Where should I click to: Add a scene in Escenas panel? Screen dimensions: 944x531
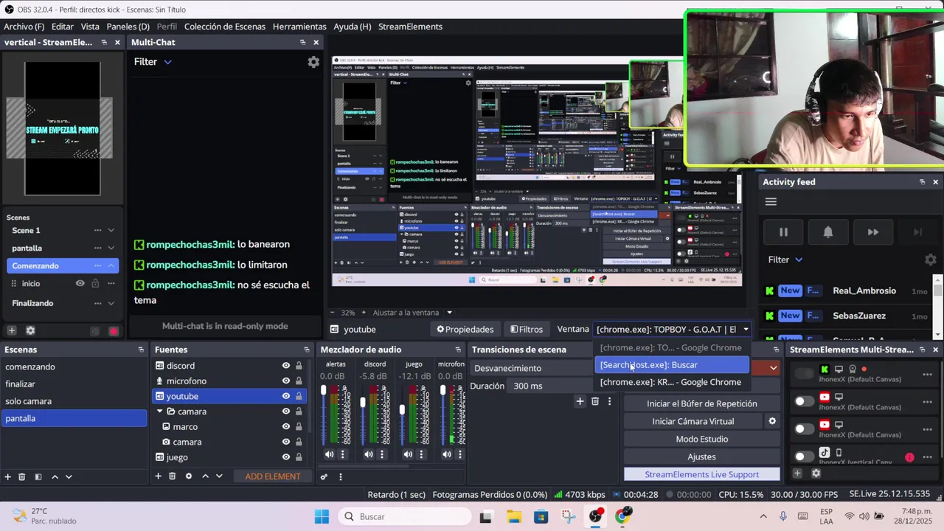[x=7, y=476]
